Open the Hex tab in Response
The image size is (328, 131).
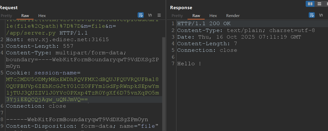213,16
